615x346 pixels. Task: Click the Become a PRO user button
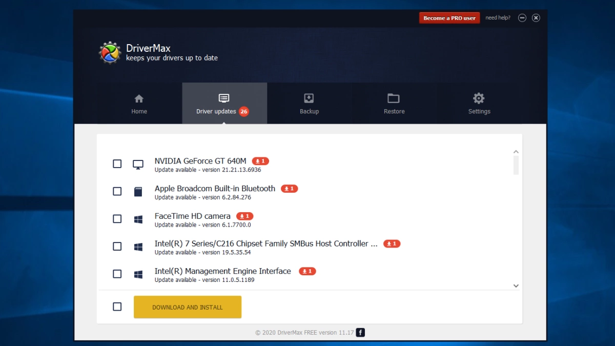[x=449, y=18]
